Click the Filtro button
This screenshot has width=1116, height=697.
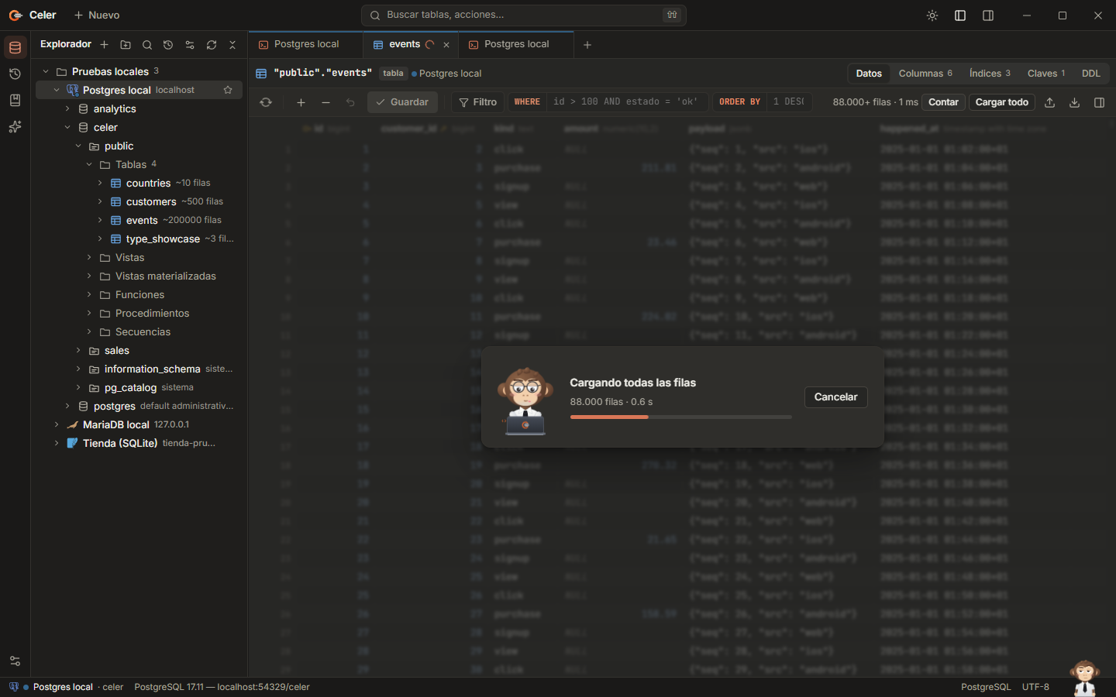pos(478,102)
